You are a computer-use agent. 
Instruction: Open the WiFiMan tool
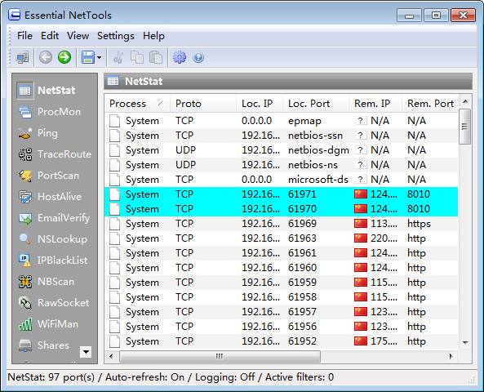coord(49,324)
